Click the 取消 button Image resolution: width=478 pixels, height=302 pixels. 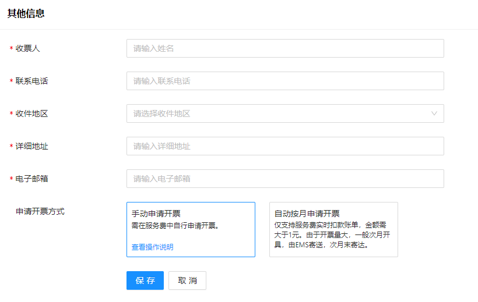point(187,280)
